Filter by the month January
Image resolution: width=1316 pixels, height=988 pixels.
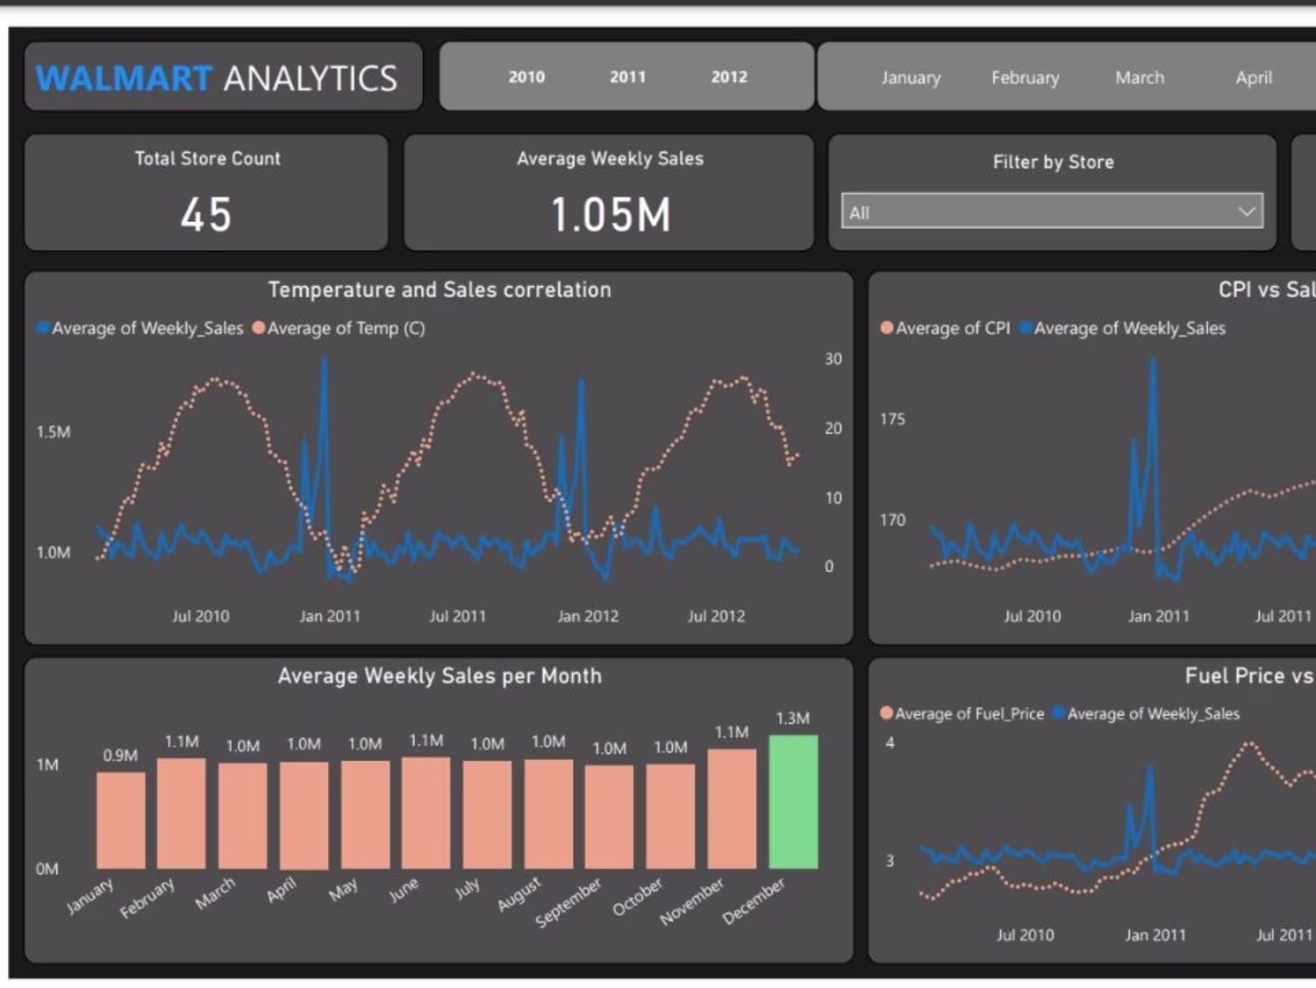tap(911, 77)
